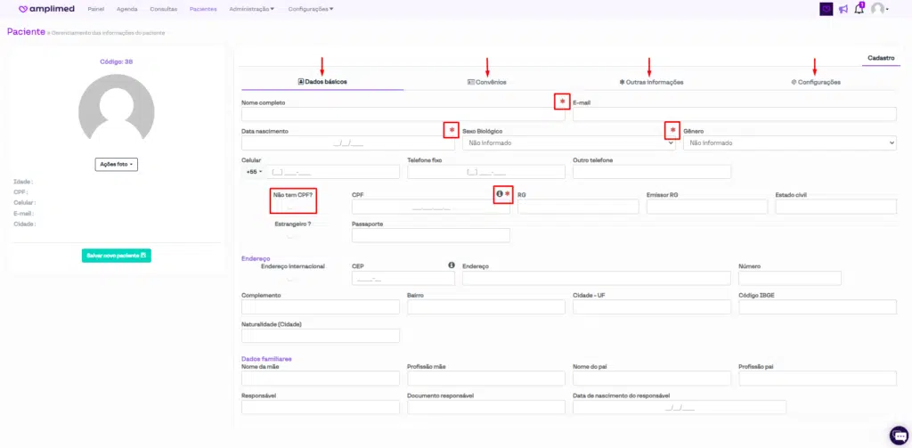Open the Administração menu

pyautogui.click(x=251, y=9)
